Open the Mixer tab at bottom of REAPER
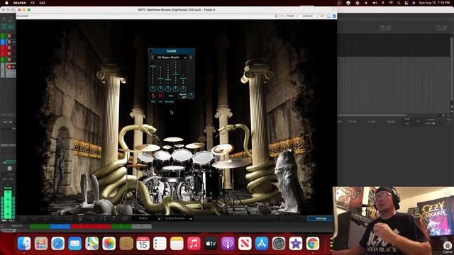 [8, 230]
